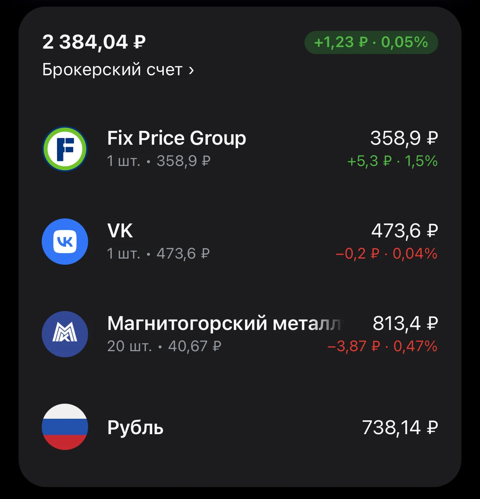Tap Fix Price gain +5,3 ₽ · 1,5%
This screenshot has height=499, width=480.
[392, 161]
